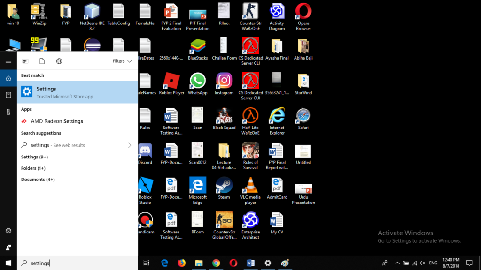Select the Discord desktop icon

click(x=145, y=154)
